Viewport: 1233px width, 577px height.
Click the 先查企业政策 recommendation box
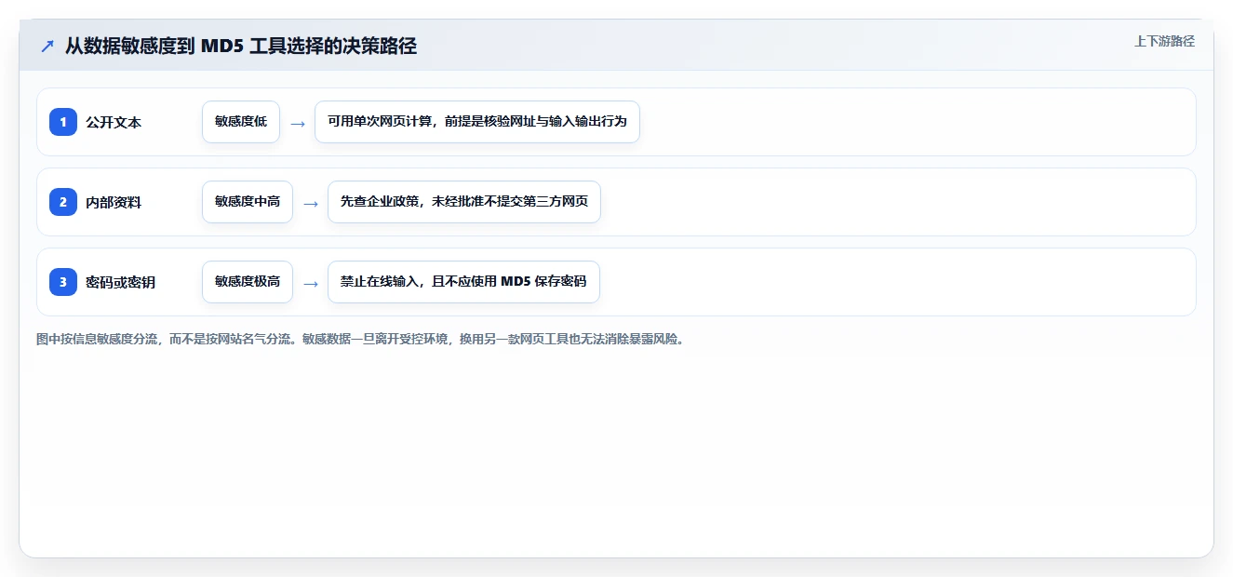click(464, 202)
